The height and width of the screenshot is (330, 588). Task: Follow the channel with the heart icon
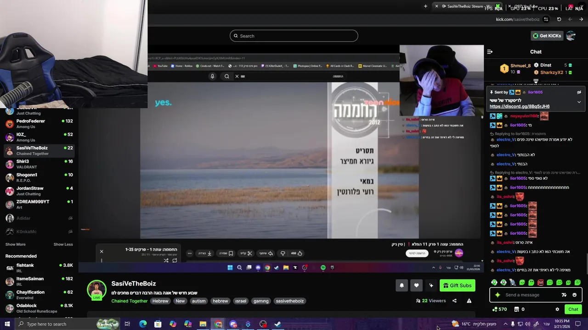tap(416, 286)
